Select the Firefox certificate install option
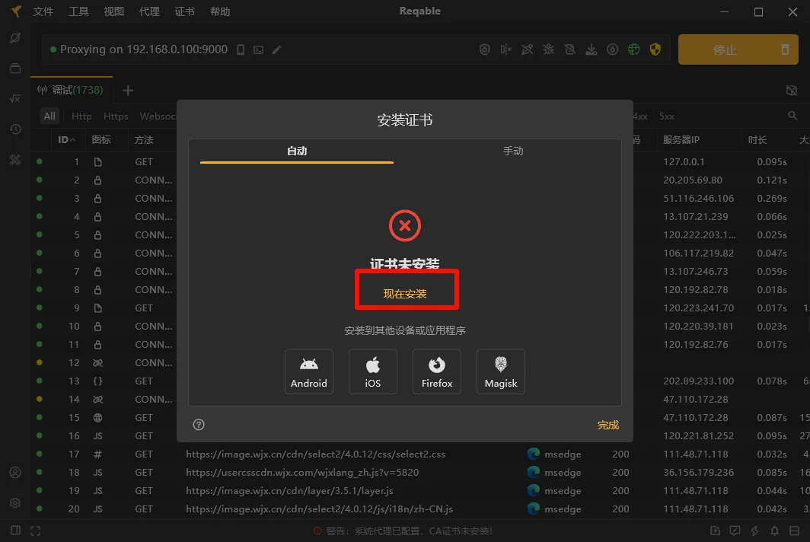The image size is (810, 542). pos(437,371)
